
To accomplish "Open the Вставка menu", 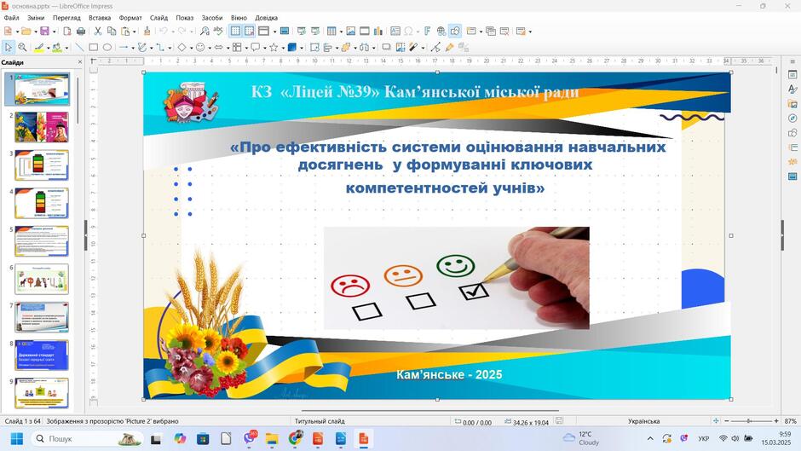I will pos(100,17).
